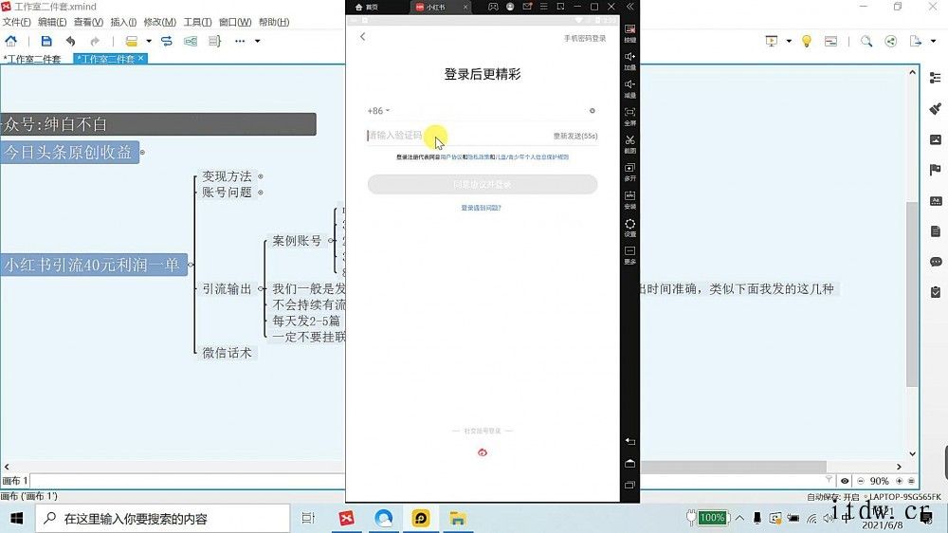This screenshot has height=533, width=948.
Task: Open the emulator multi-instance 多开 icon
Action: (x=629, y=172)
